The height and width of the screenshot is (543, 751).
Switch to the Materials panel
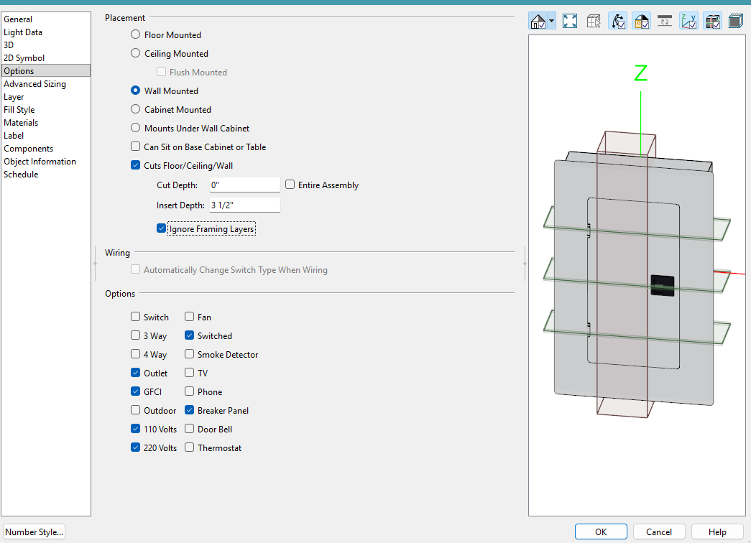pos(21,123)
